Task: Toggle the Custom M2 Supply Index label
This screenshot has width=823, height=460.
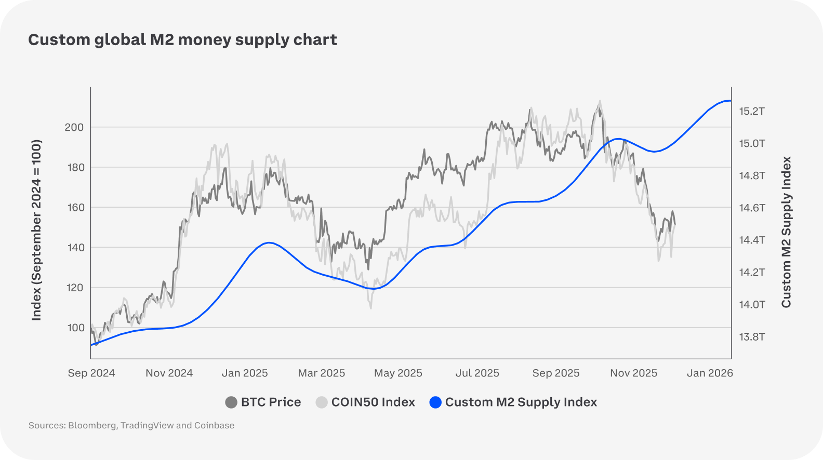Action: (521, 402)
